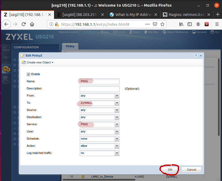Open the red extension icon with badge 4
Image resolution: width=222 pixels, height=181 pixels.
207,24
